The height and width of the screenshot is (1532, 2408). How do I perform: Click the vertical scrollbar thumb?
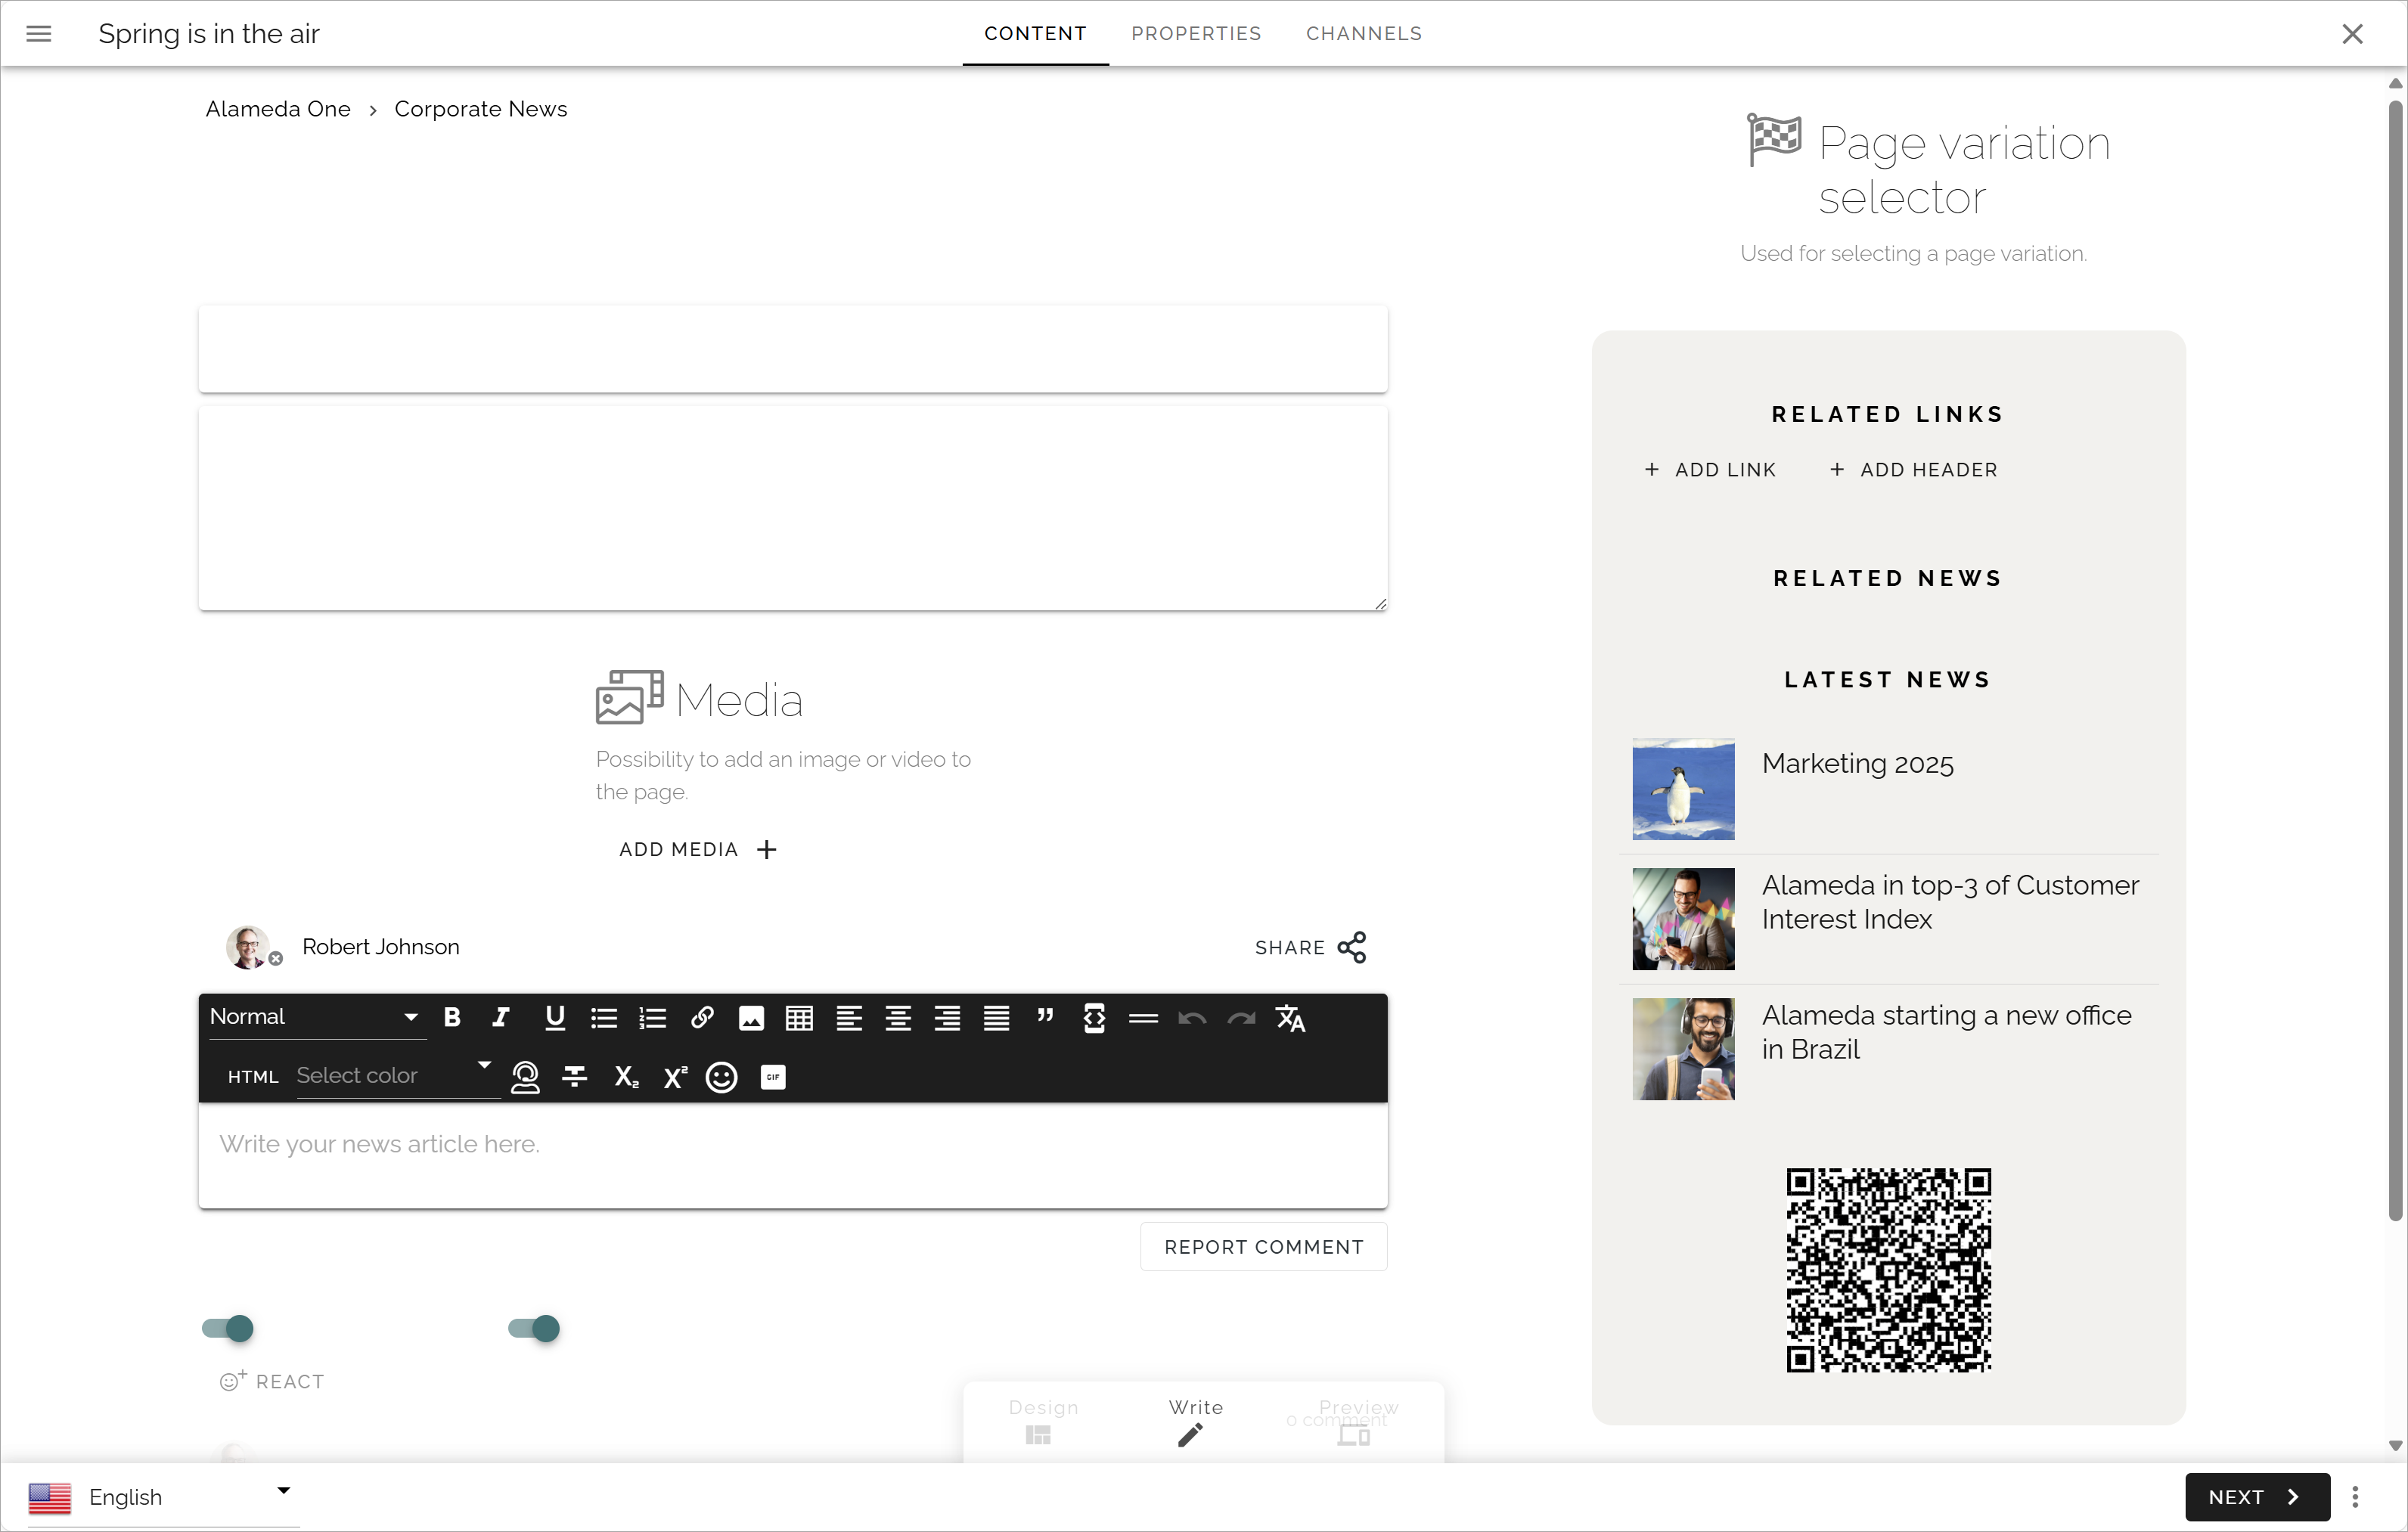pos(2395,660)
